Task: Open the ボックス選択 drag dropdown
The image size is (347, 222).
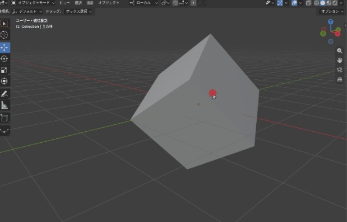Action: tap(79, 12)
